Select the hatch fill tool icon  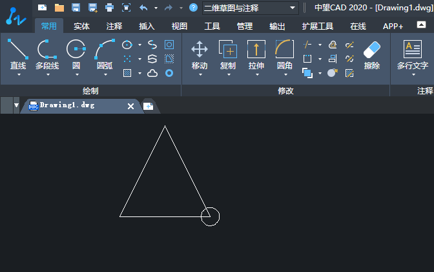(x=127, y=73)
